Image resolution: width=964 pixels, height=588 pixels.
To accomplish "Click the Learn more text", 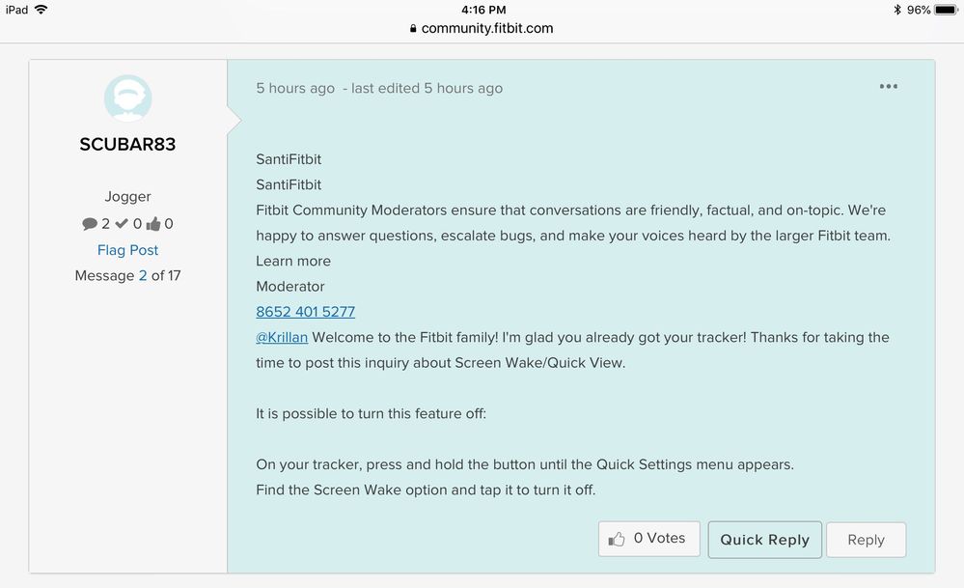I will (293, 261).
